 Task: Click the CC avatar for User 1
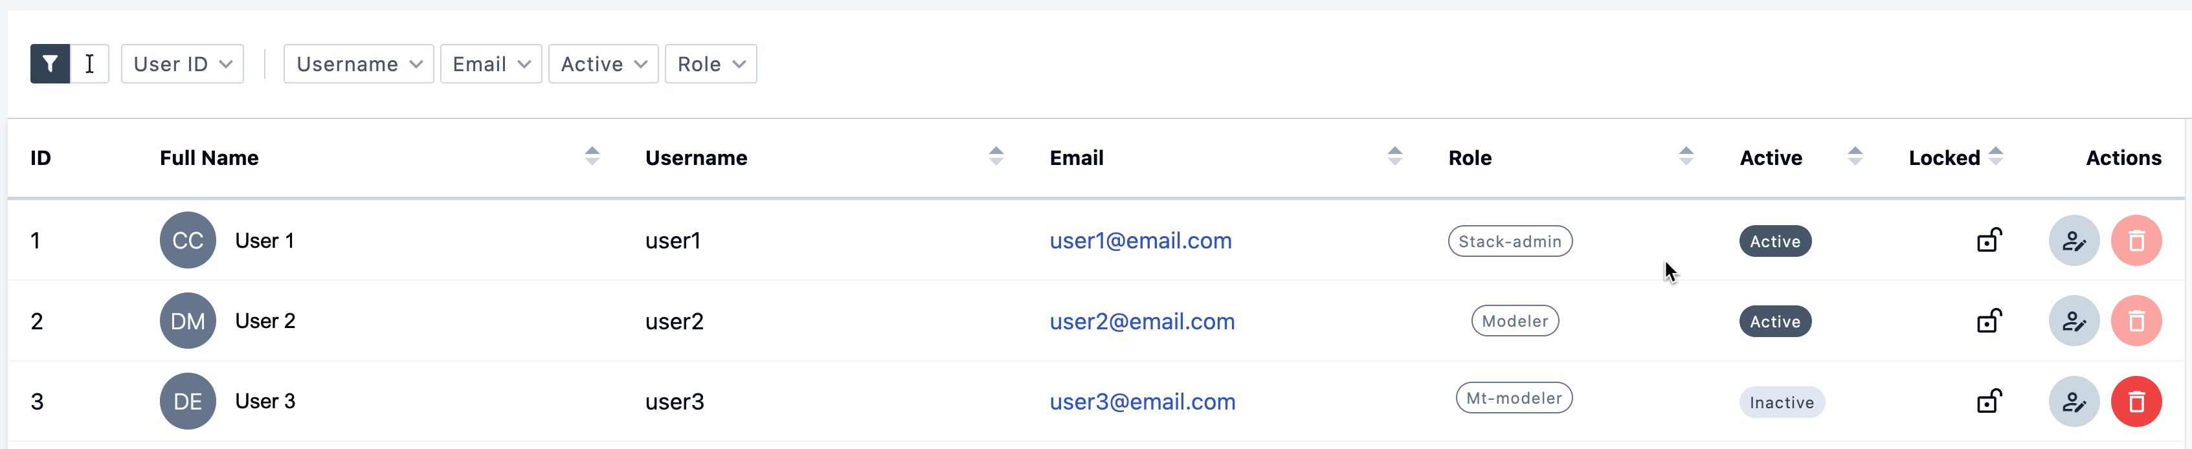188,241
